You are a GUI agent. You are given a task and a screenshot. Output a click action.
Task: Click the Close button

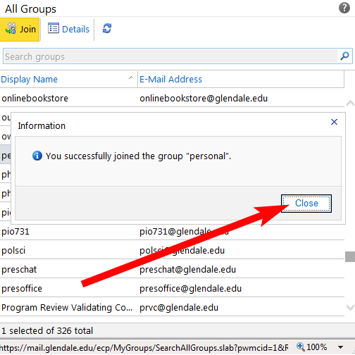[x=306, y=204]
